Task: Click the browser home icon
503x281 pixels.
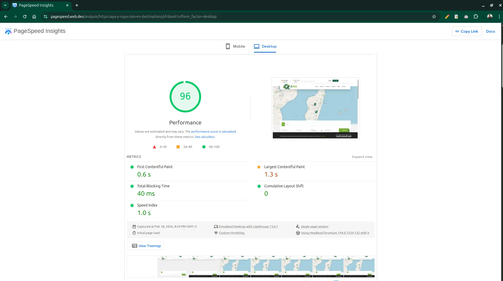Action: (34, 17)
